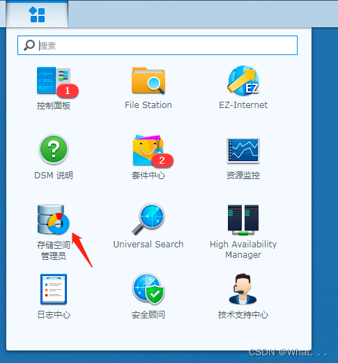Image resolution: width=338 pixels, height=363 pixels.
Task: Open Log Center (日志中心) clipboard icon
Action: click(x=54, y=289)
